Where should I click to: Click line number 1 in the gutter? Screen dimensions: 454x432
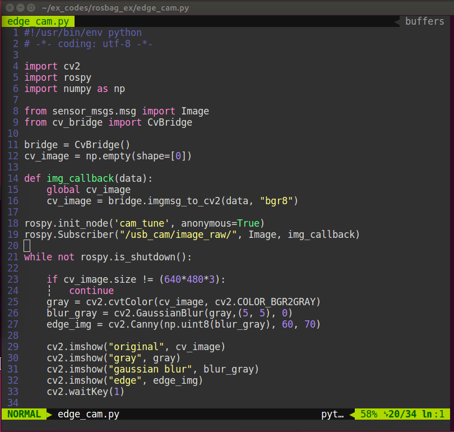(x=16, y=33)
